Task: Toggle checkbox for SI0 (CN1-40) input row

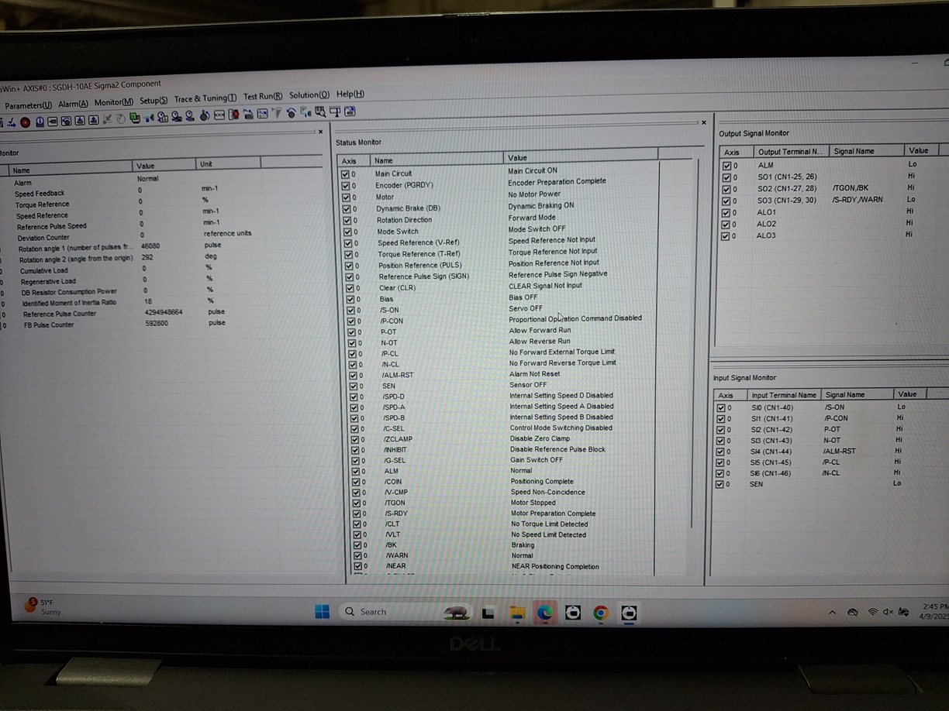Action: 721,407
